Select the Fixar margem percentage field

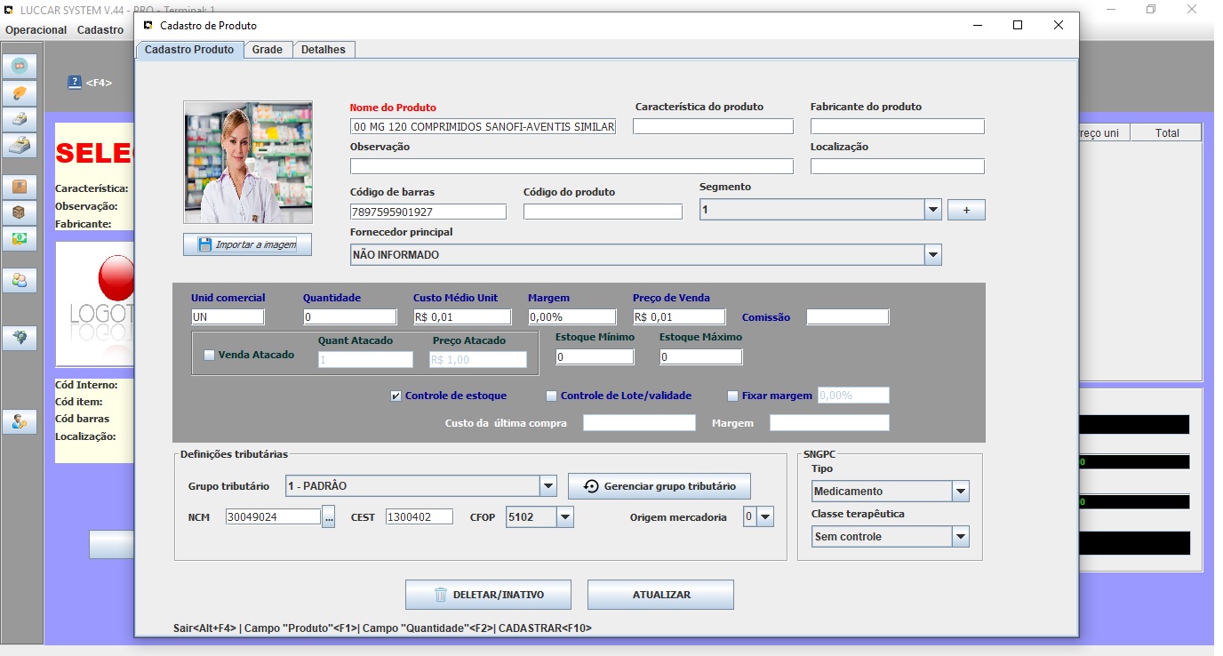852,395
